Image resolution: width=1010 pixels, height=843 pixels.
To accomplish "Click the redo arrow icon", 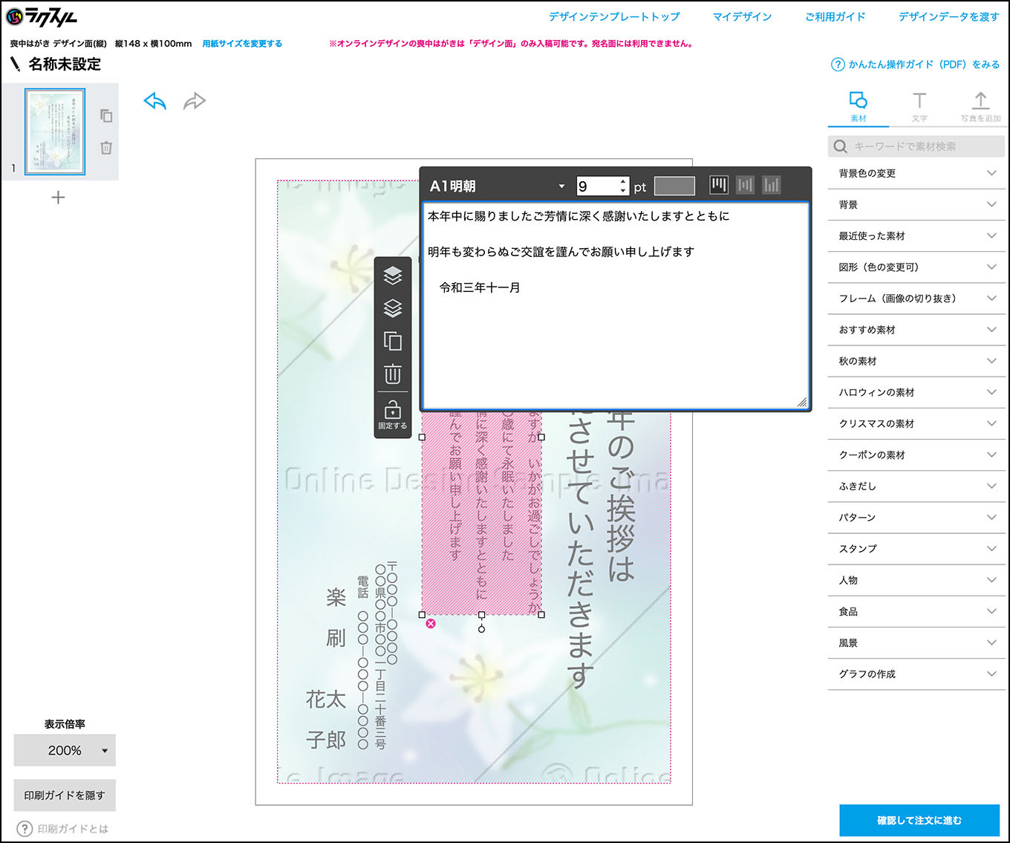I will (x=195, y=101).
